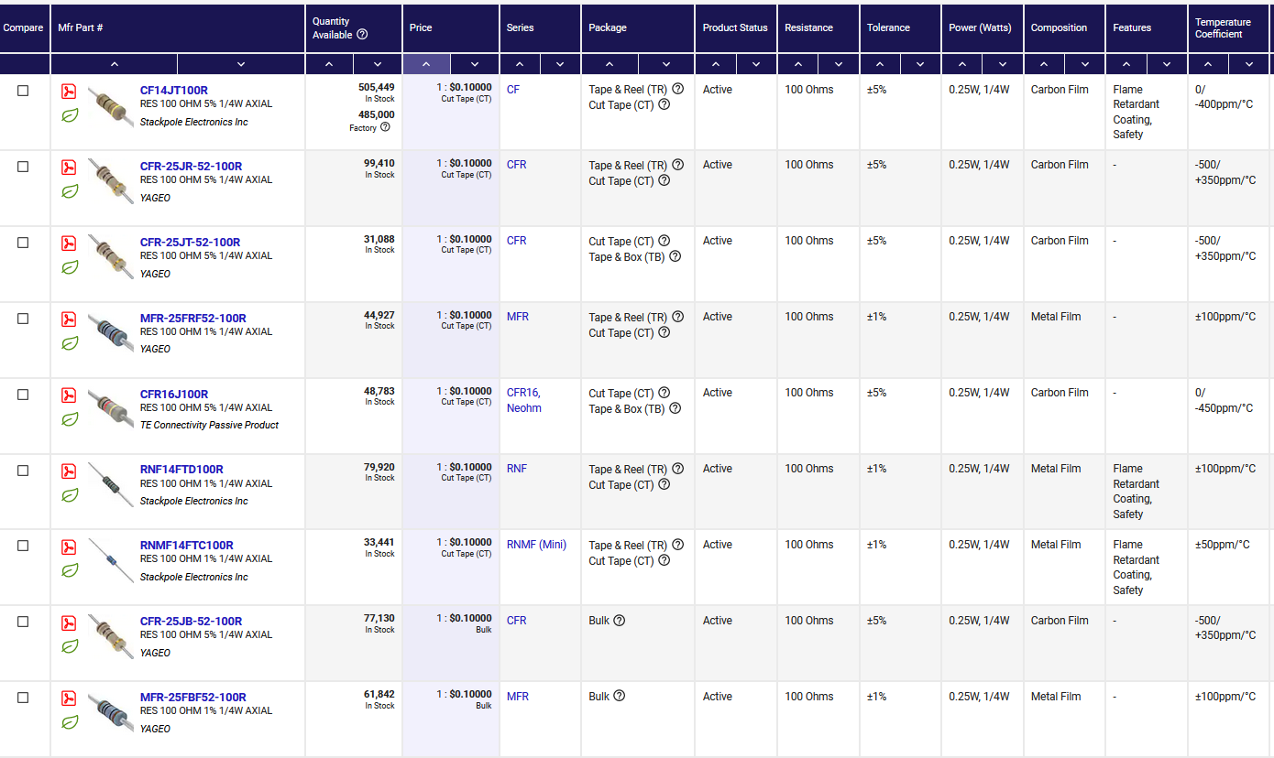This screenshot has width=1274, height=758.
Task: Open the RNMF (Mini) series link
Action: pos(536,545)
